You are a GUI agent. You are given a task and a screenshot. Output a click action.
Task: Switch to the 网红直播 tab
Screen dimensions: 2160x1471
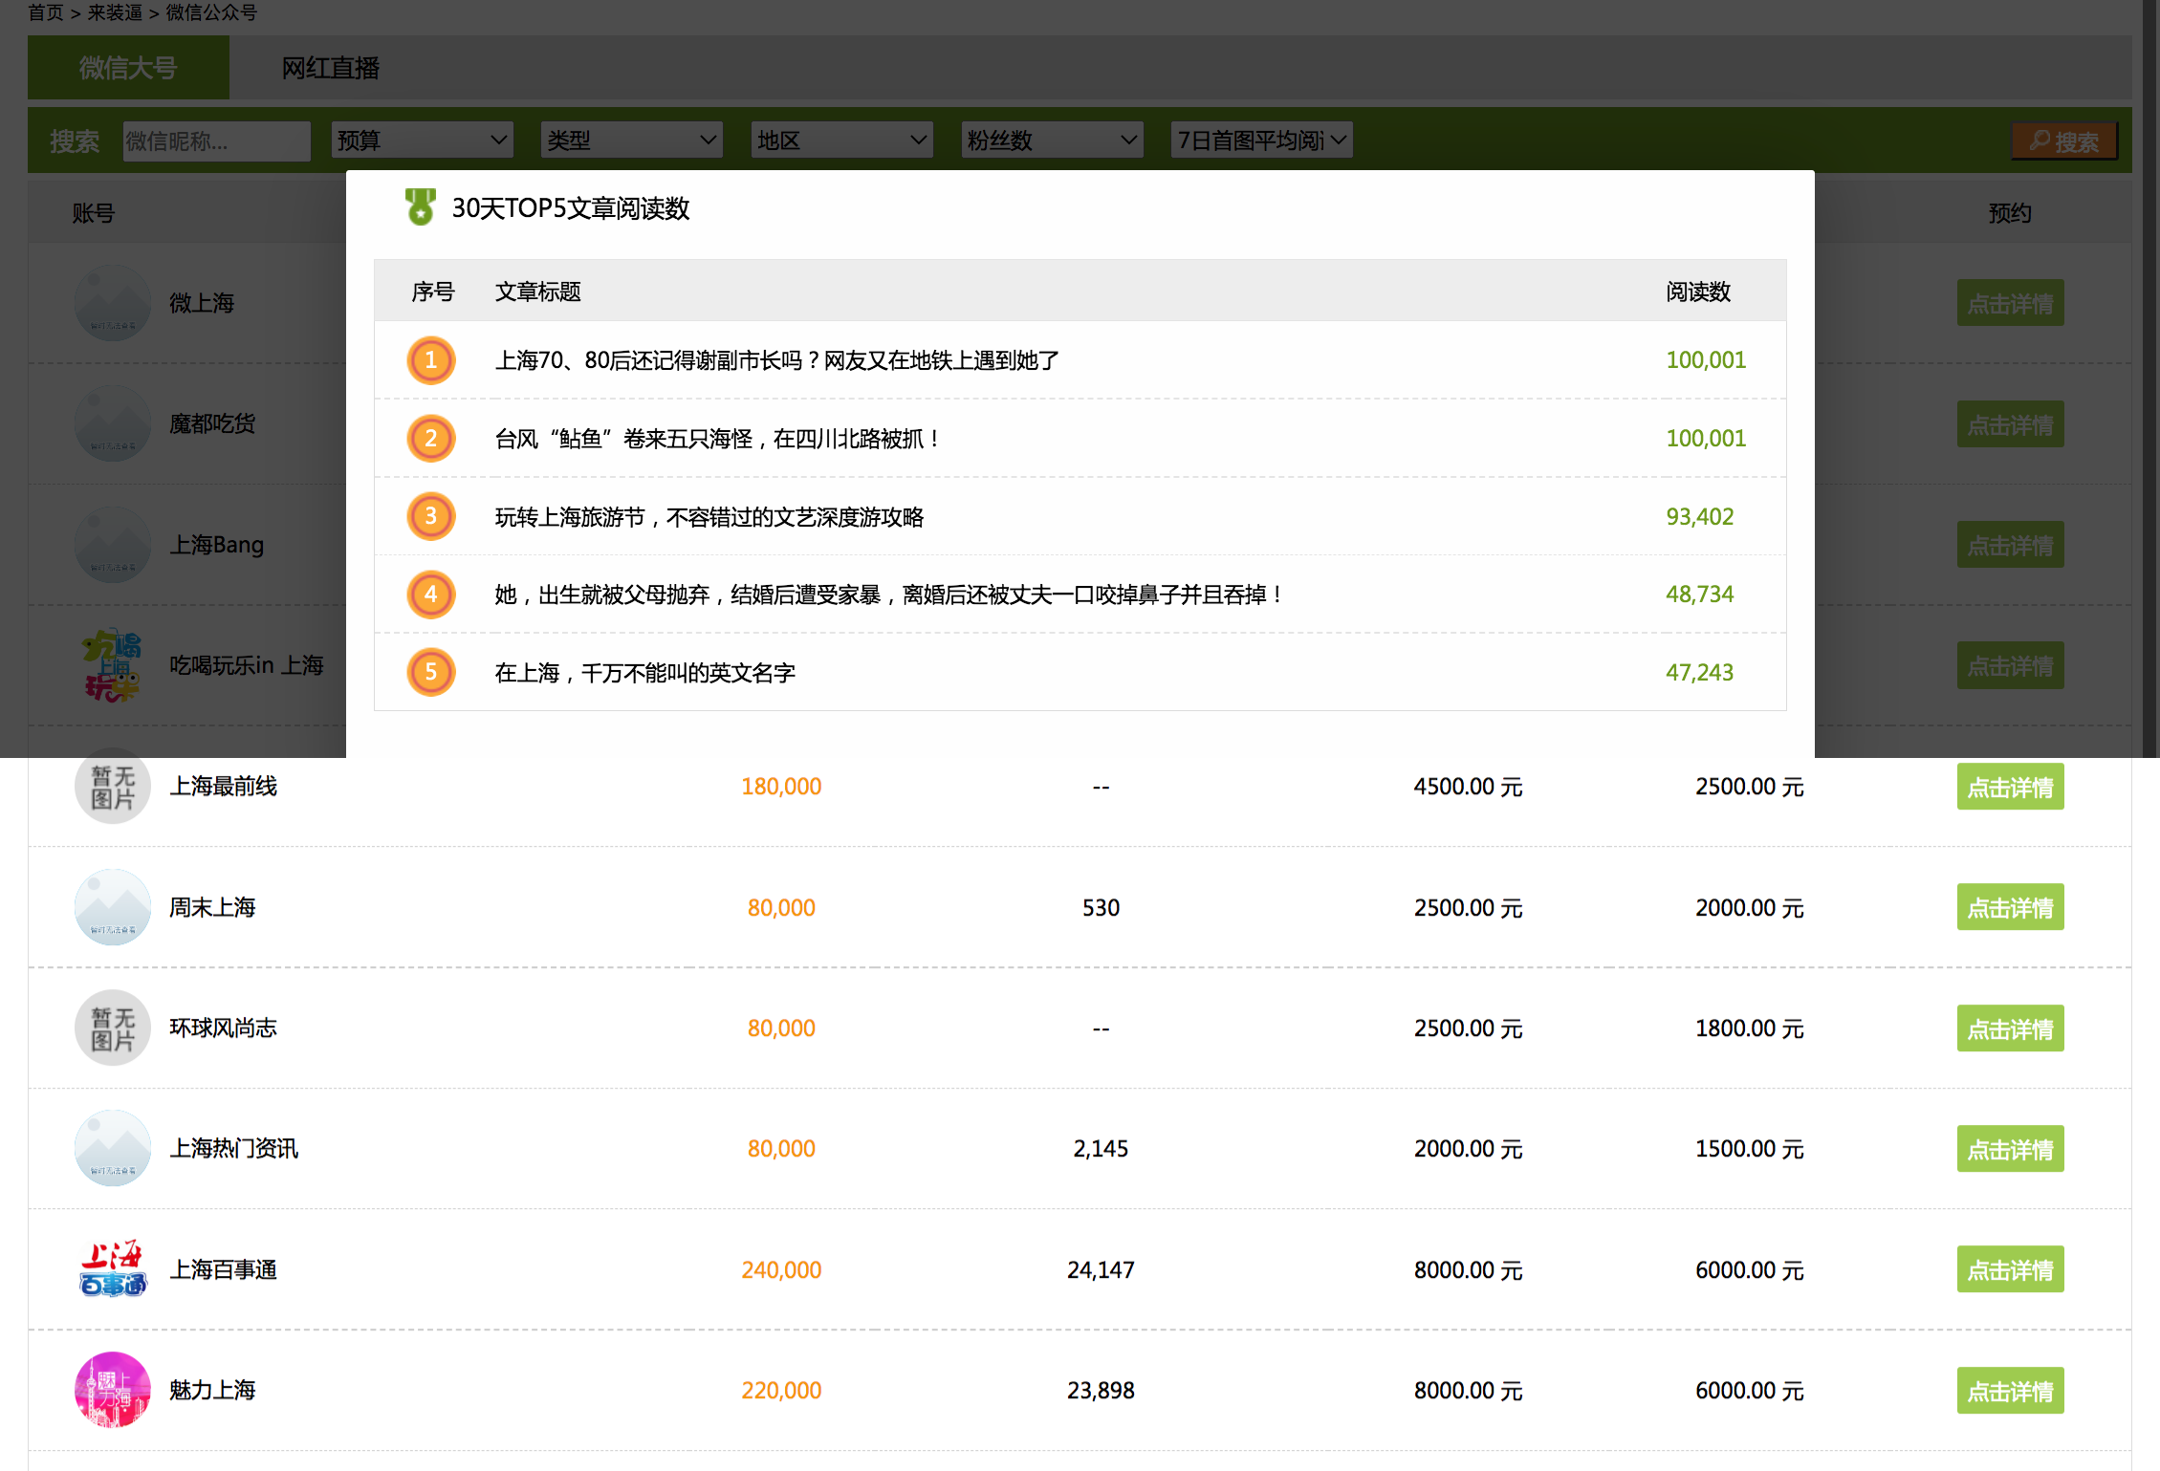click(330, 68)
